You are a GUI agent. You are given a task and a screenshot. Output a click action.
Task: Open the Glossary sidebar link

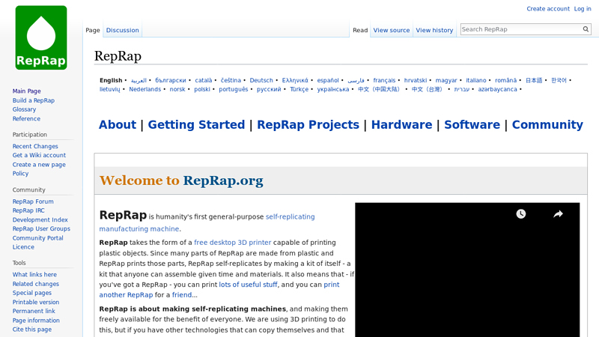coord(24,109)
